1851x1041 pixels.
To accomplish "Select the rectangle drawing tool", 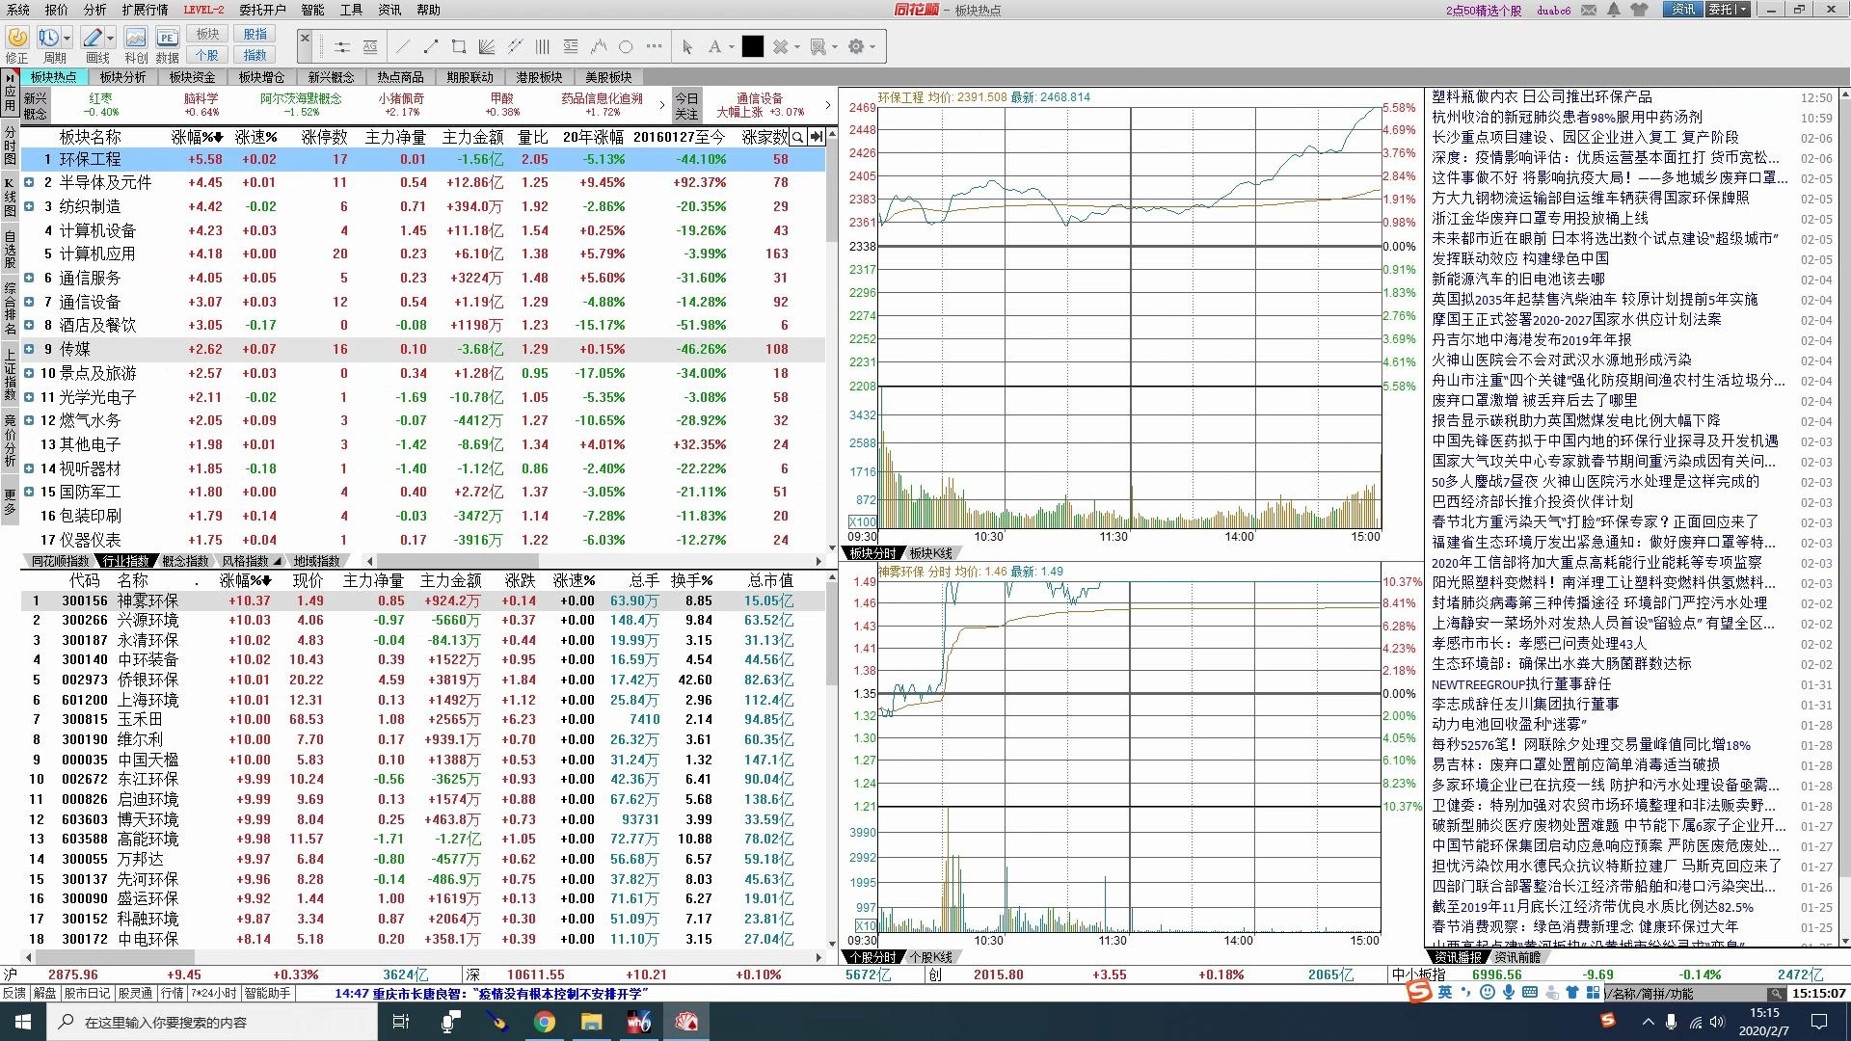I will (458, 46).
